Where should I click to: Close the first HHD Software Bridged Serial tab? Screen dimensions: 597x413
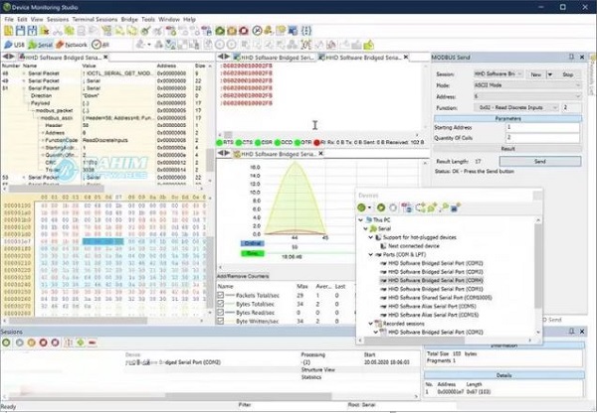click(105, 57)
